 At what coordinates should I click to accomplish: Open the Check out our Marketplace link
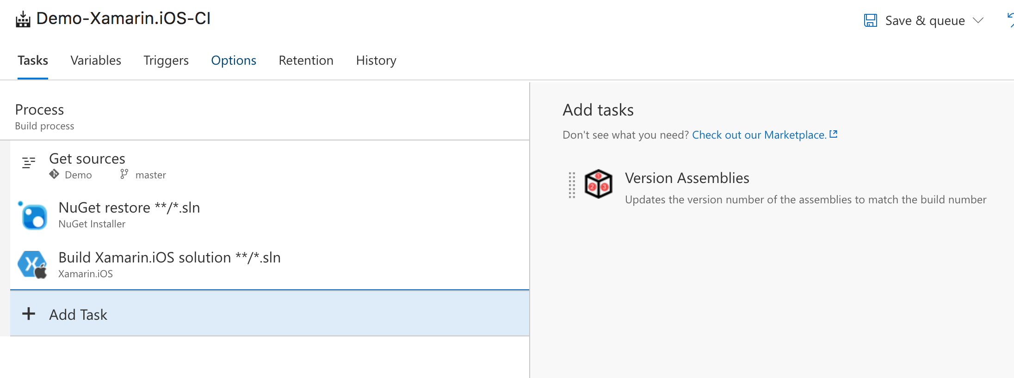[759, 135]
